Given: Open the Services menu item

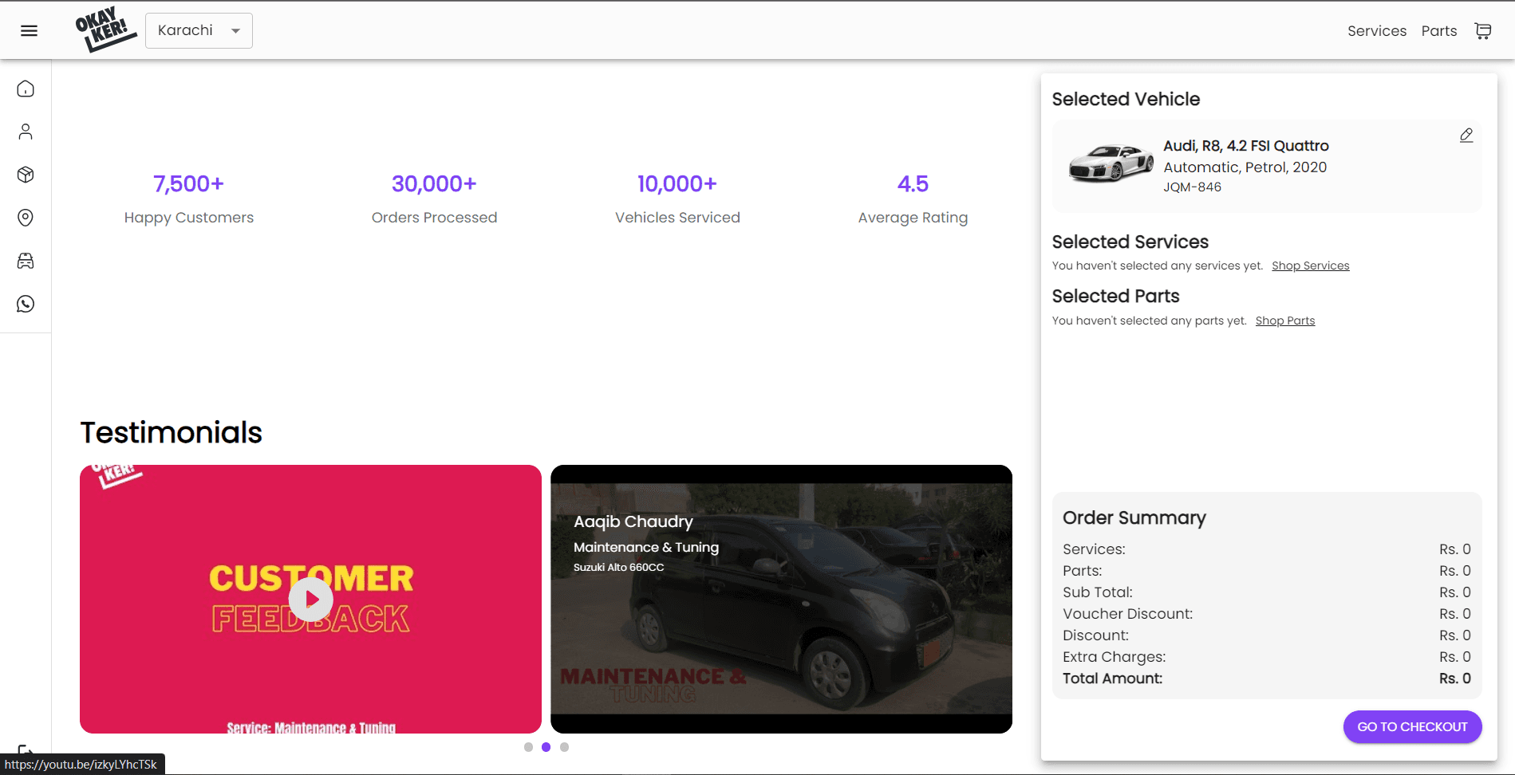Looking at the screenshot, I should click(1376, 31).
